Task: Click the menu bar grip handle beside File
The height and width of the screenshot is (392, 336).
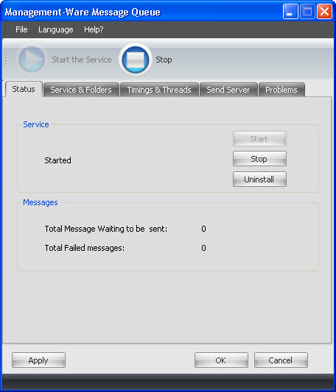Action: [7, 29]
